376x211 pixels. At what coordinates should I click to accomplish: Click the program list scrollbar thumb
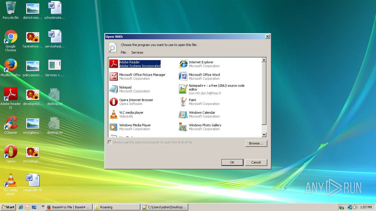pyautogui.click(x=264, y=93)
